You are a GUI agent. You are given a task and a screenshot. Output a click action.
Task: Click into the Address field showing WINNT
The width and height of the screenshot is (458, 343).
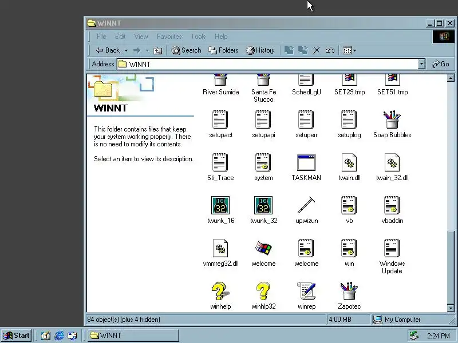coord(267,64)
